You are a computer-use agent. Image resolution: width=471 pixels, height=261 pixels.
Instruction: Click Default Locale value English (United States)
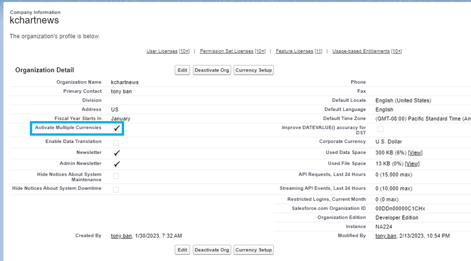pos(403,101)
